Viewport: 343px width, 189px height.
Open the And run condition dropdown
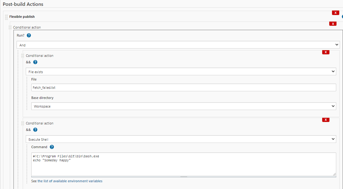click(178, 45)
